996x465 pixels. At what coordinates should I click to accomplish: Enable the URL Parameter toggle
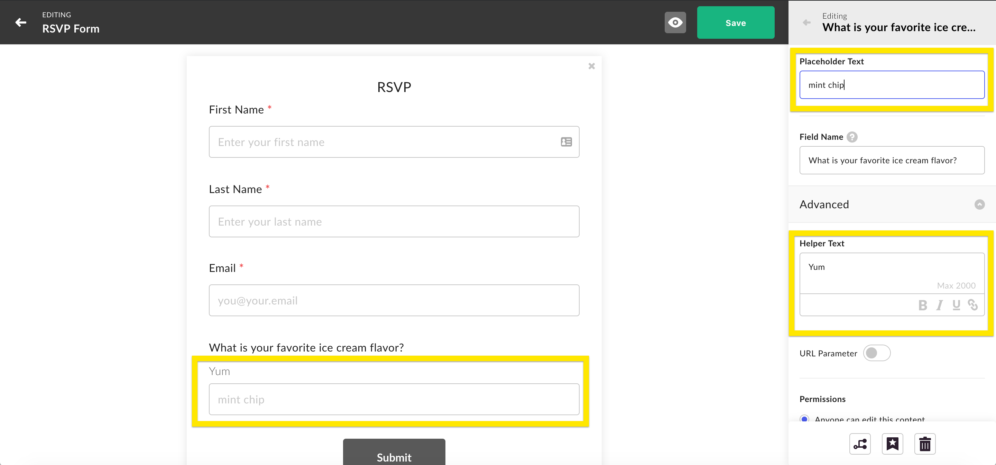coord(877,353)
